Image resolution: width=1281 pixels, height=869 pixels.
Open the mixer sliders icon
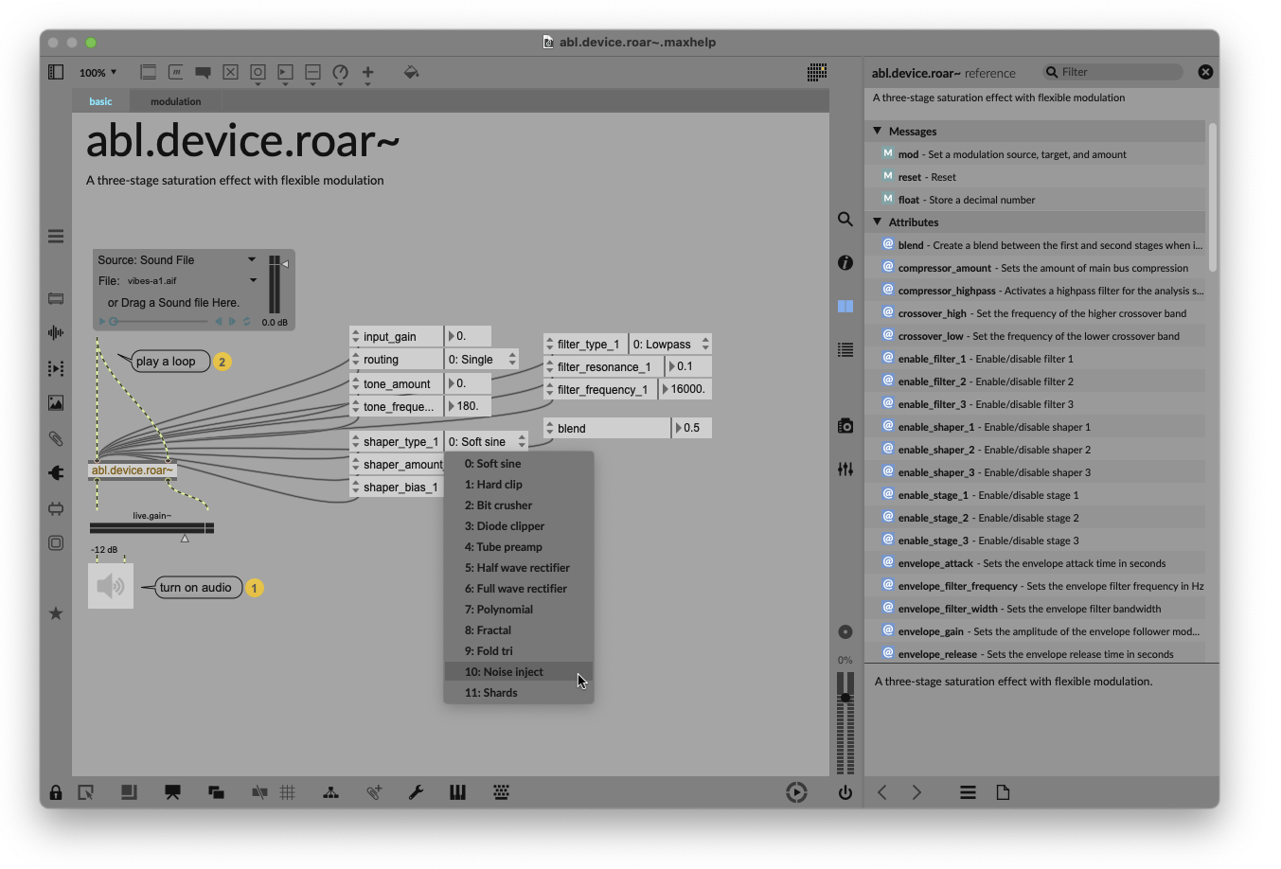(x=845, y=470)
